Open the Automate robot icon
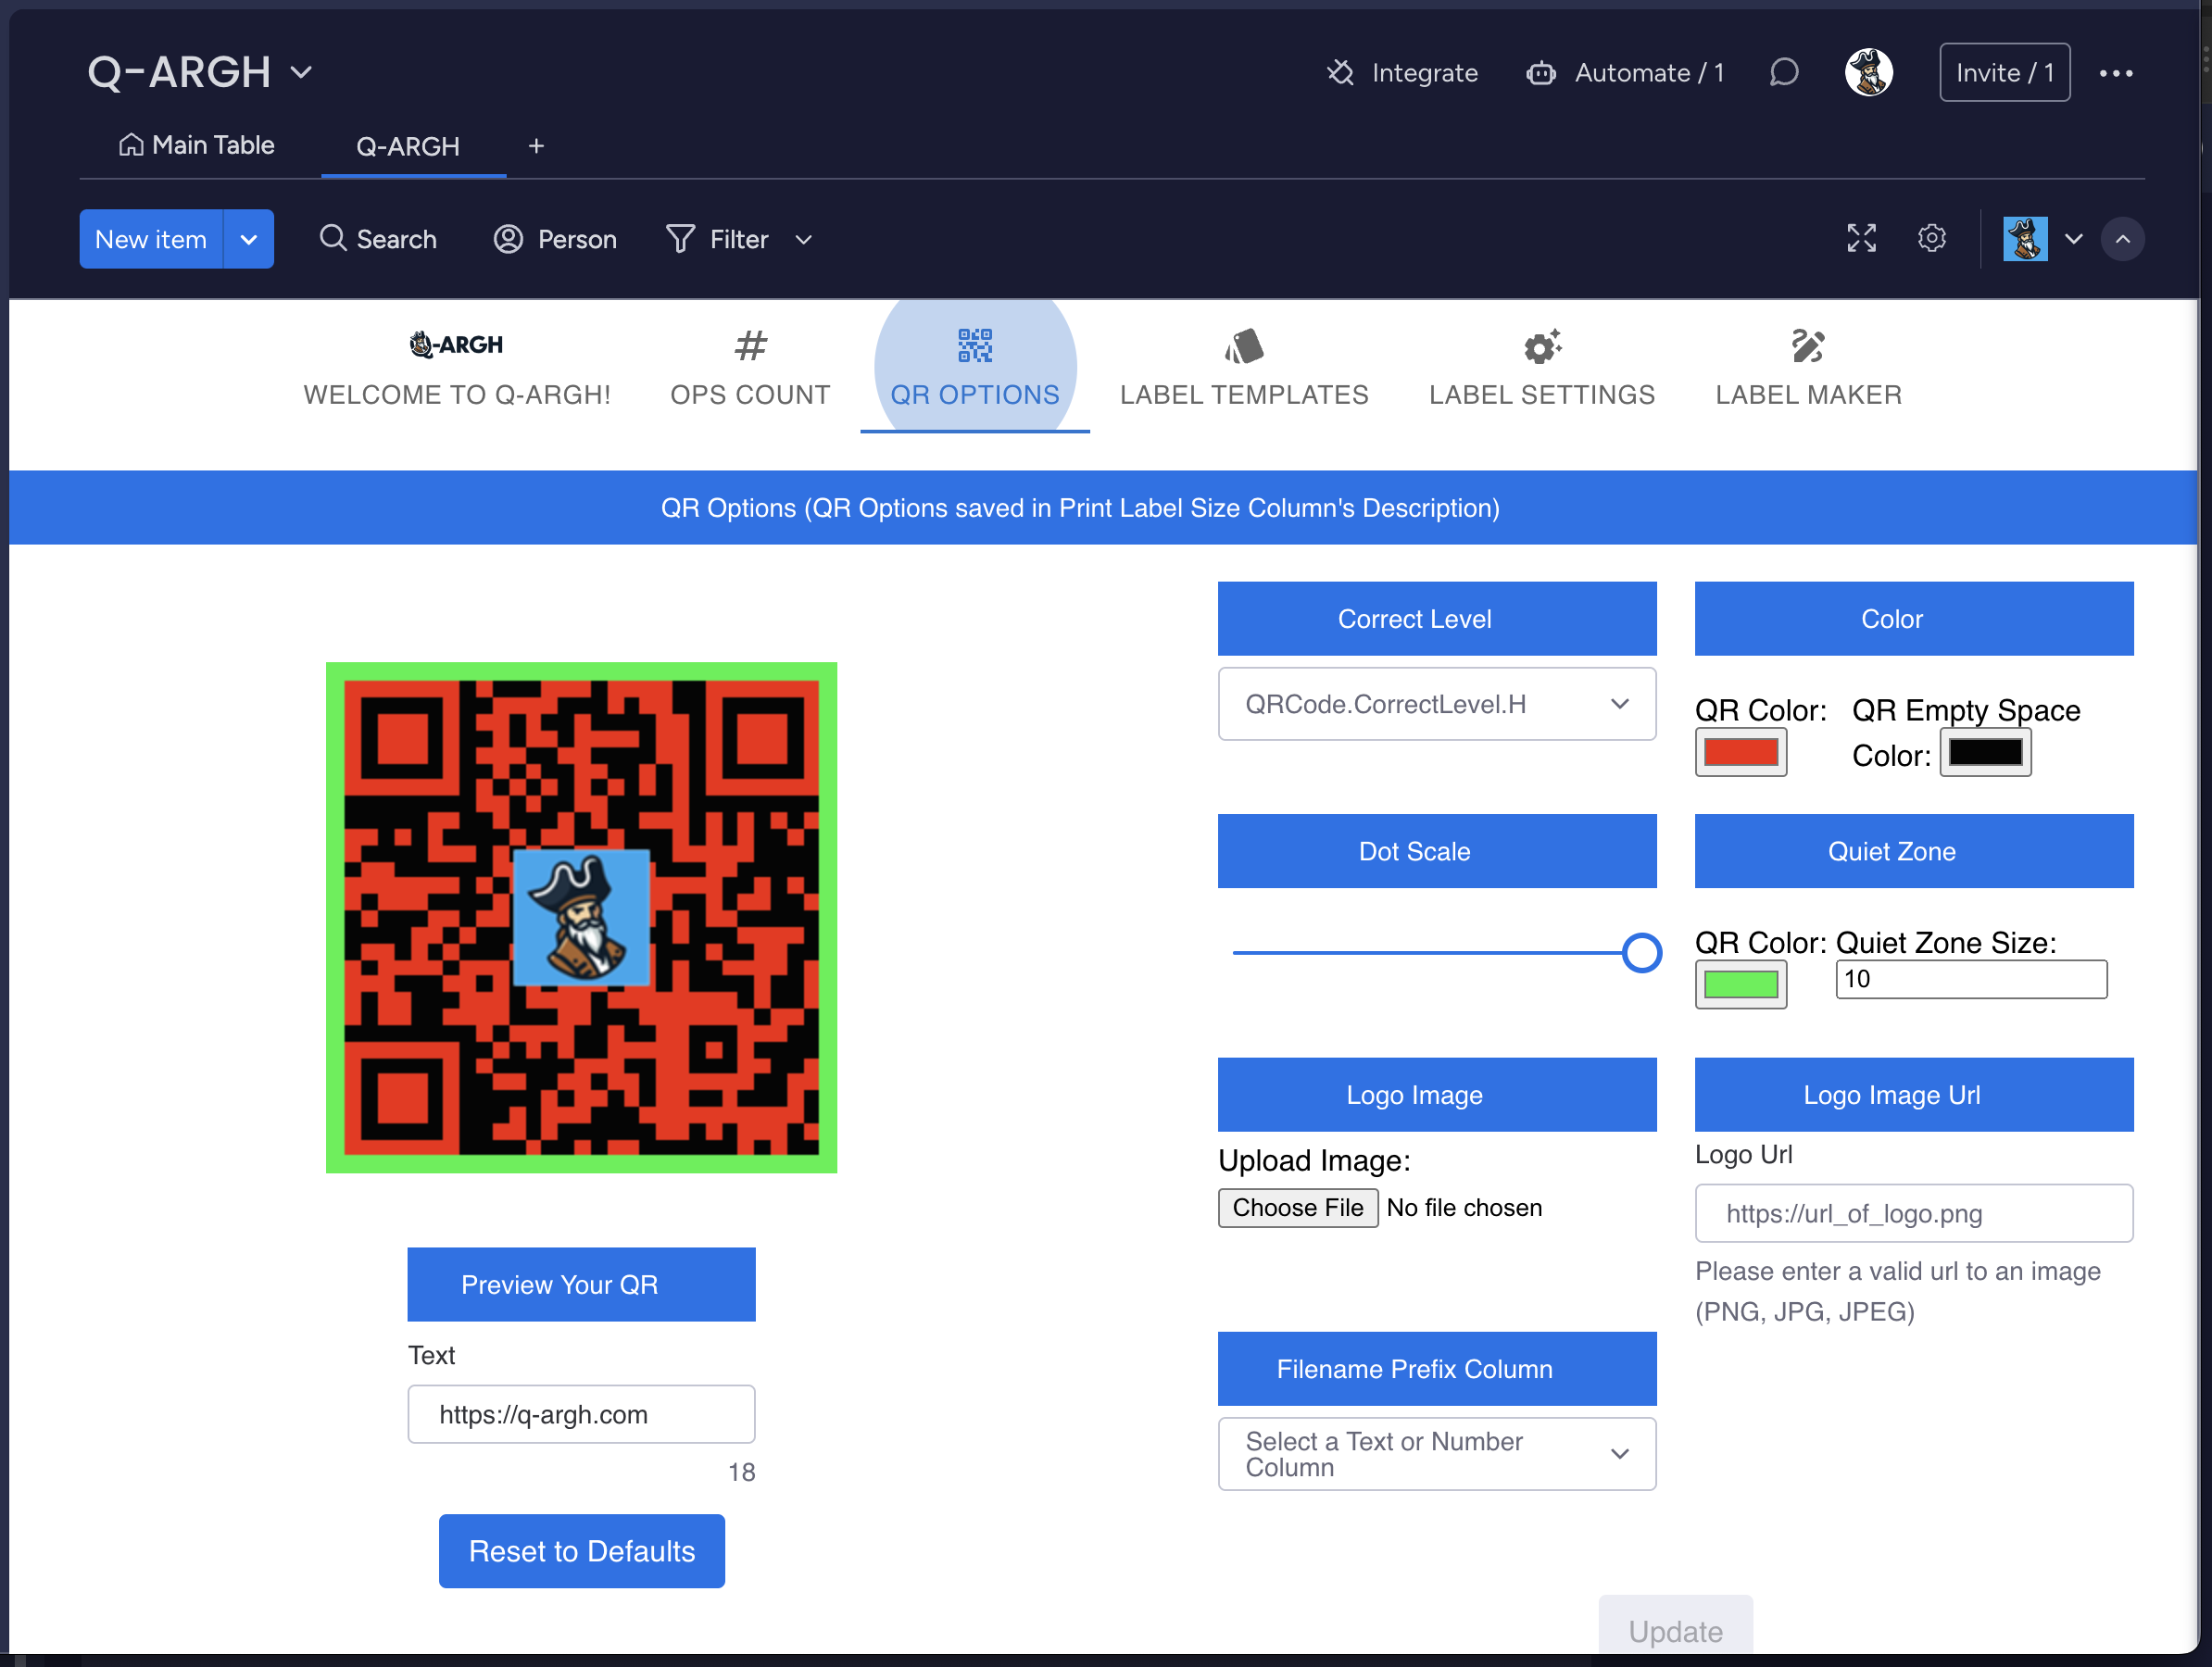Viewport: 2212px width, 1667px height. (1541, 73)
